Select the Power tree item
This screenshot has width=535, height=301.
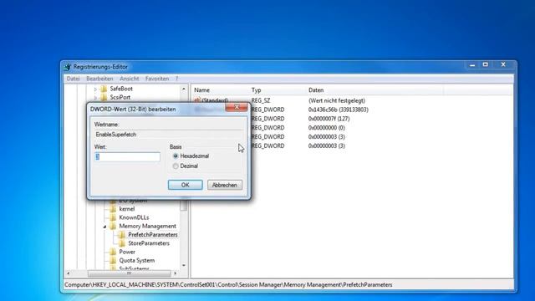pyautogui.click(x=127, y=252)
